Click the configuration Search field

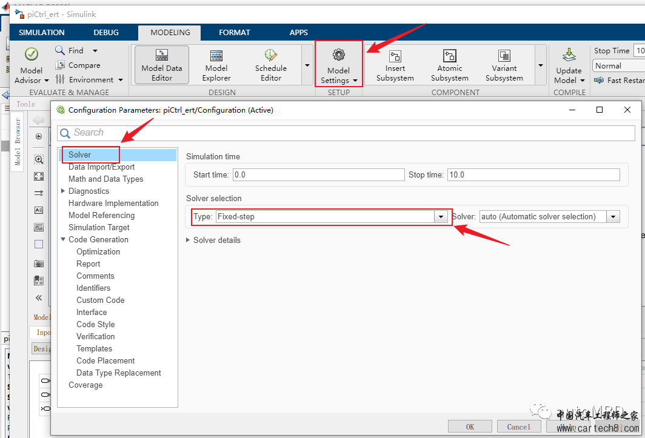[x=346, y=133]
